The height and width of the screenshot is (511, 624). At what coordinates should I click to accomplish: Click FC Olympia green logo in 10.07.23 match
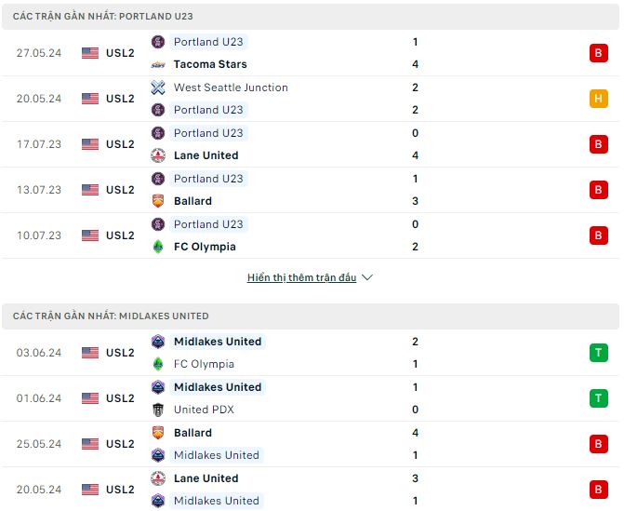158,247
